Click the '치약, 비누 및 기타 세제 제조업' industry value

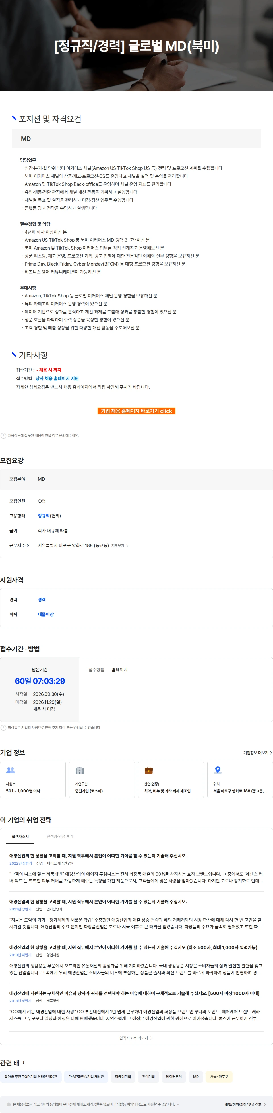coord(167,791)
